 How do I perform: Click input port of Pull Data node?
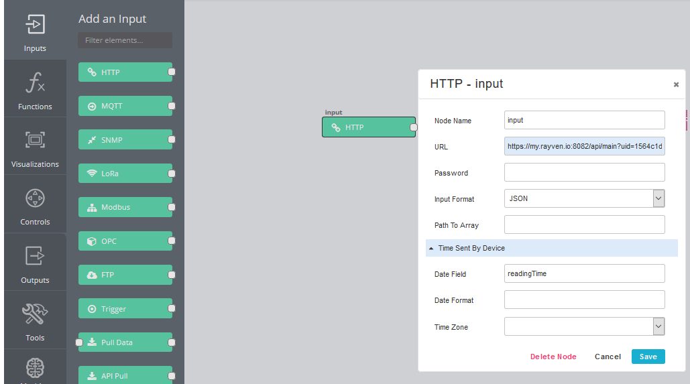point(78,342)
